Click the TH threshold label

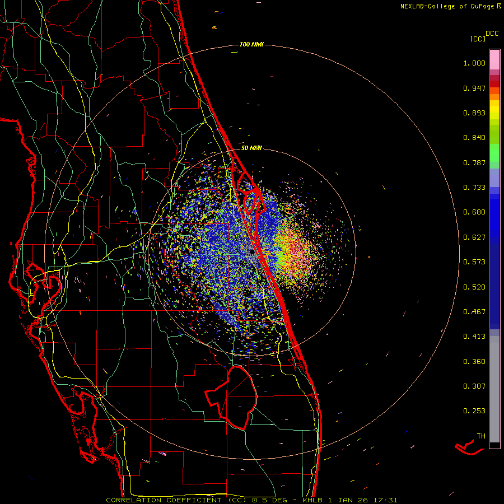pyautogui.click(x=481, y=436)
